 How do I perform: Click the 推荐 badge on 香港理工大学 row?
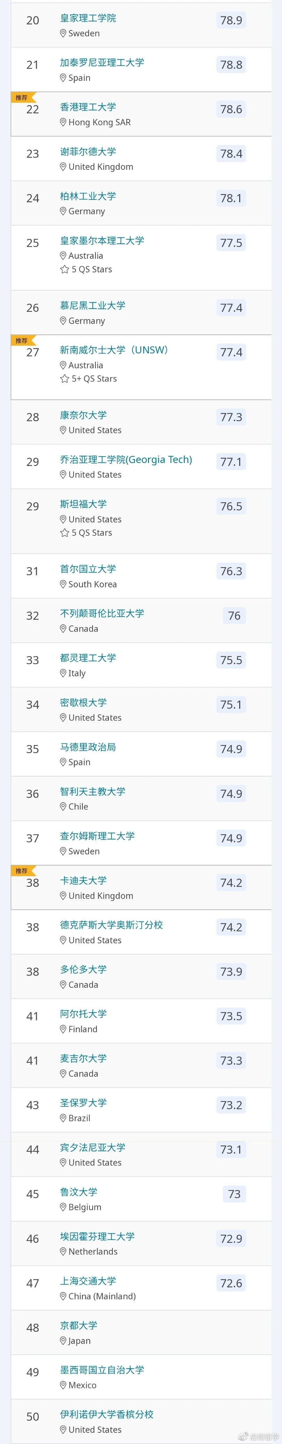[22, 98]
